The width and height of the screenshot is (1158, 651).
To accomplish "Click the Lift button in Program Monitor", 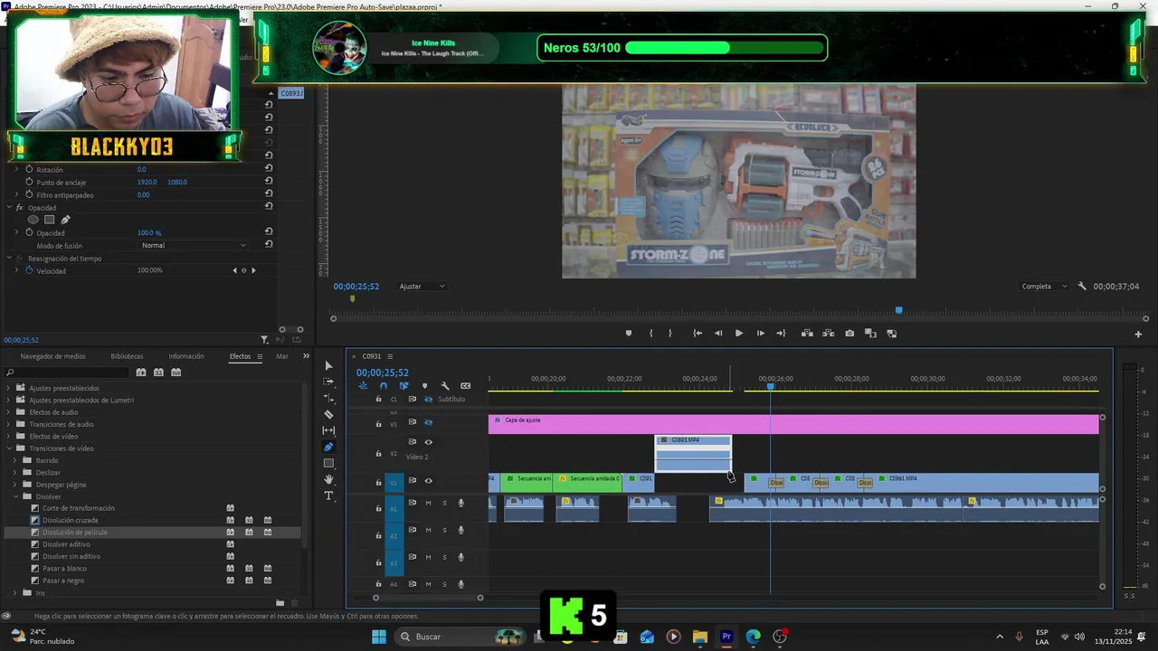I will 807,334.
